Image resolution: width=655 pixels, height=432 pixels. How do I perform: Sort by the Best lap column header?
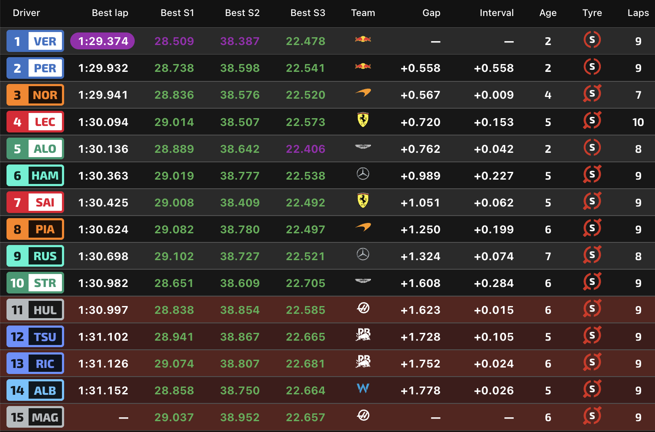[110, 13]
